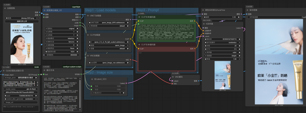This screenshot has width=306, height=113.
Task: Click the 选择文件上传 upload button
Action: coord(22,21)
